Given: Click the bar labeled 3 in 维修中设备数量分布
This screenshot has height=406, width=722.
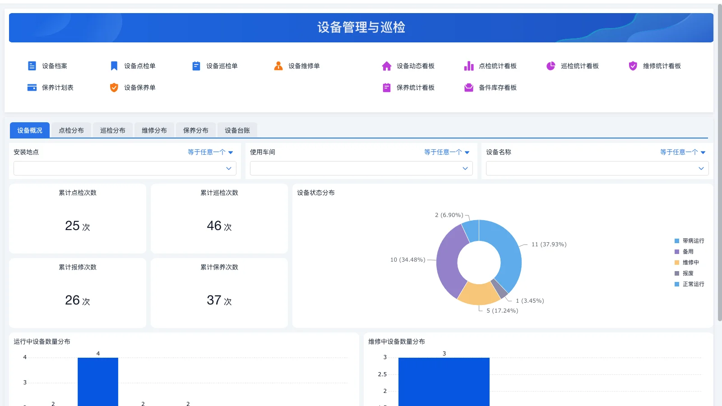Looking at the screenshot, I should click(444, 382).
